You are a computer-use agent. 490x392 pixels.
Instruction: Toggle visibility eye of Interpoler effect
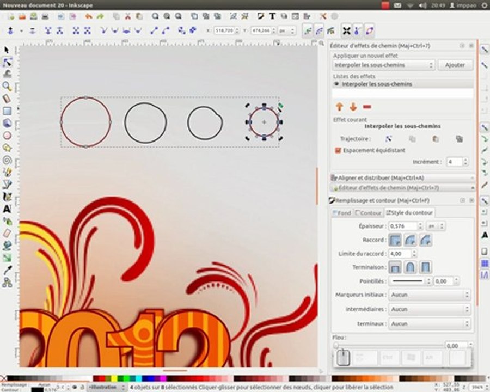[336, 84]
